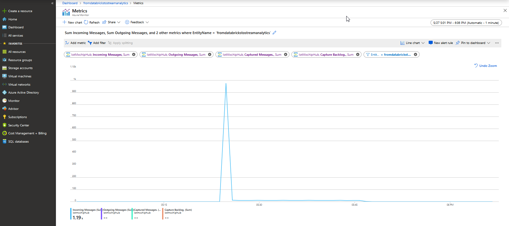Open Cost Management + Billing
The image size is (509, 226).
tap(28, 133)
